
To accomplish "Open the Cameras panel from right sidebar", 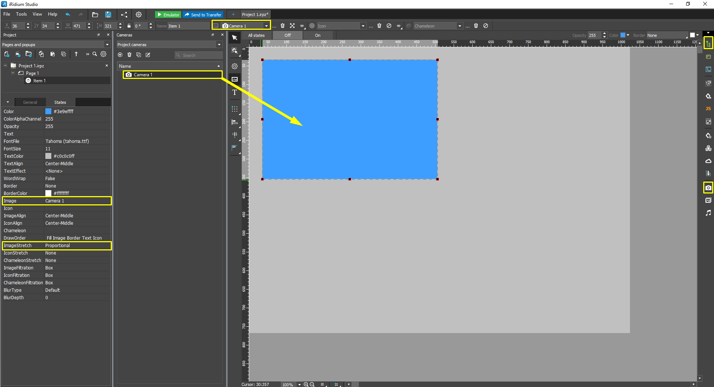I will (x=708, y=188).
